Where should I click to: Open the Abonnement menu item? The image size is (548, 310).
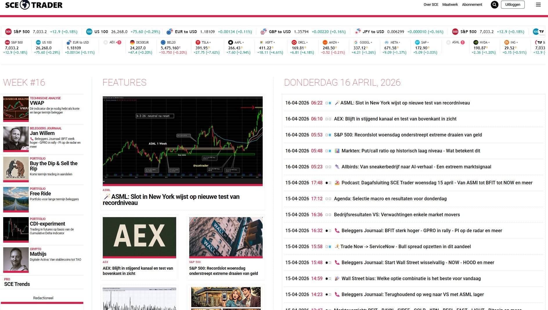tap(472, 5)
